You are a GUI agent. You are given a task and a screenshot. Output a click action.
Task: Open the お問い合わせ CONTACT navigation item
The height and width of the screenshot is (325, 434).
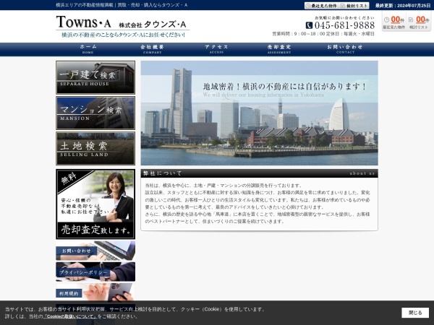coord(345,49)
